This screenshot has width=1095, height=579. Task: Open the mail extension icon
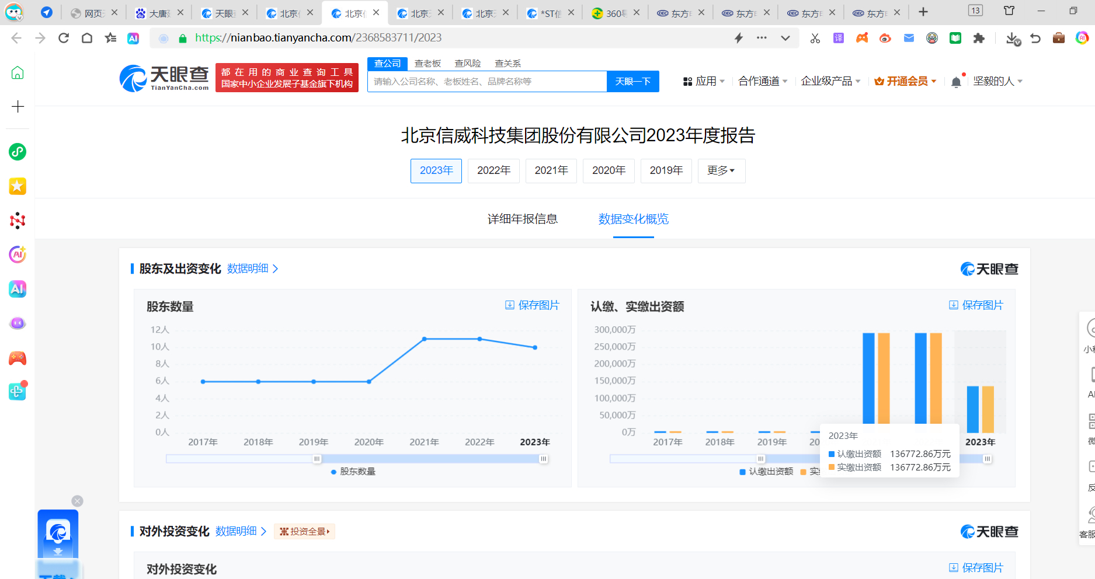point(909,38)
